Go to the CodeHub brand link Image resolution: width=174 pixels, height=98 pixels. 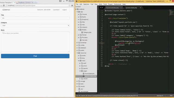coord(6,10)
